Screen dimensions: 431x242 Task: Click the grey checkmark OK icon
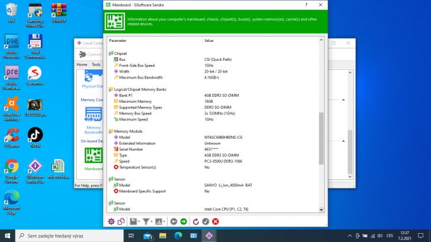(x=205, y=221)
